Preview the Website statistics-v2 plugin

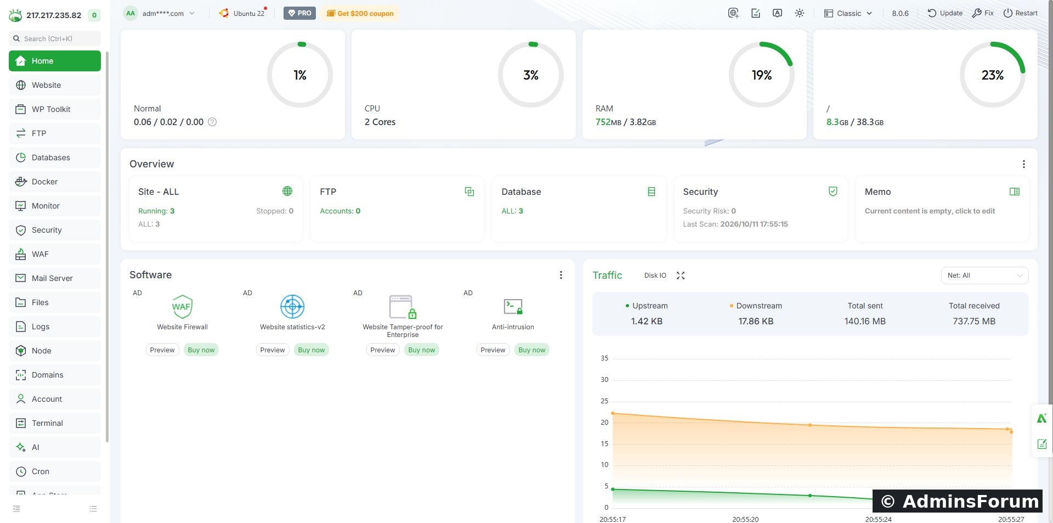[x=273, y=350]
